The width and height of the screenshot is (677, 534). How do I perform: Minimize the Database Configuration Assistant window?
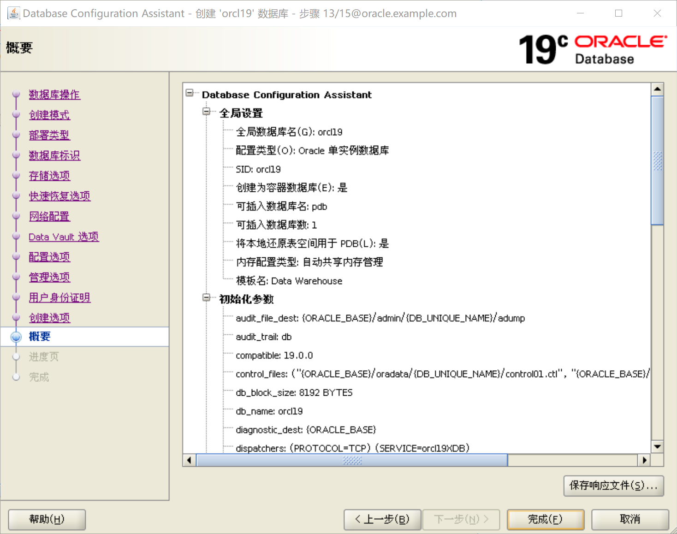(x=581, y=13)
